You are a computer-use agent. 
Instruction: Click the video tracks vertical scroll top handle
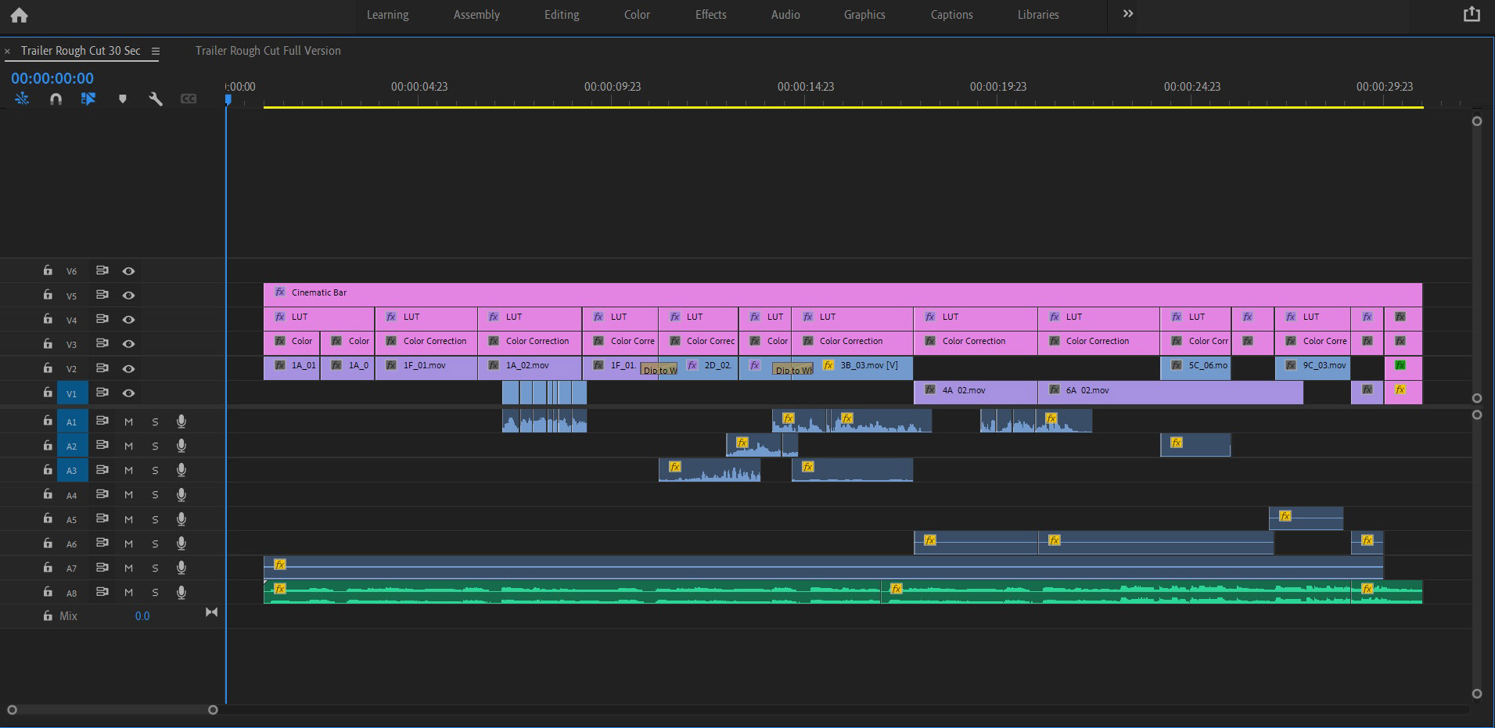point(1477,121)
